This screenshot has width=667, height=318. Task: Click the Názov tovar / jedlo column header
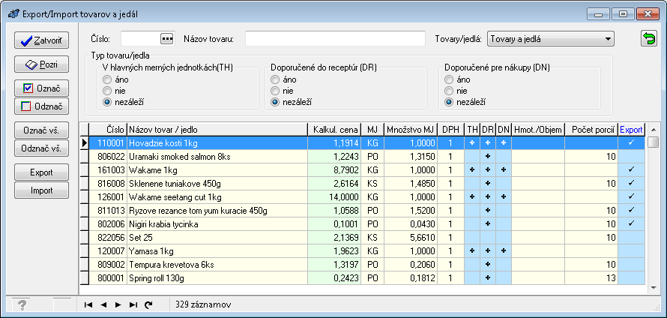point(217,130)
